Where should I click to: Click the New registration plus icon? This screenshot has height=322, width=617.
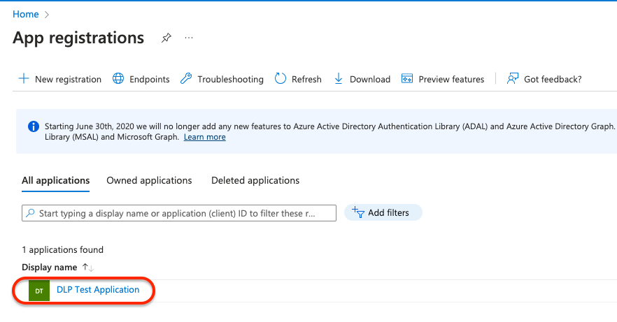24,78
